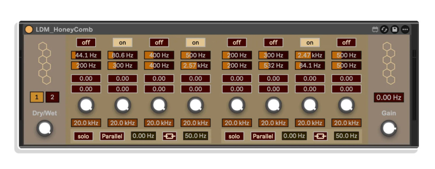Toggle the LDM_HoneyComb device activator circle
This screenshot has width=435, height=169.
29,29
